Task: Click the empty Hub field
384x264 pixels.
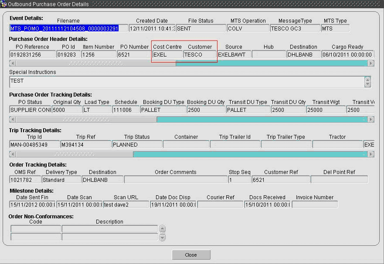Action: [x=268, y=54]
